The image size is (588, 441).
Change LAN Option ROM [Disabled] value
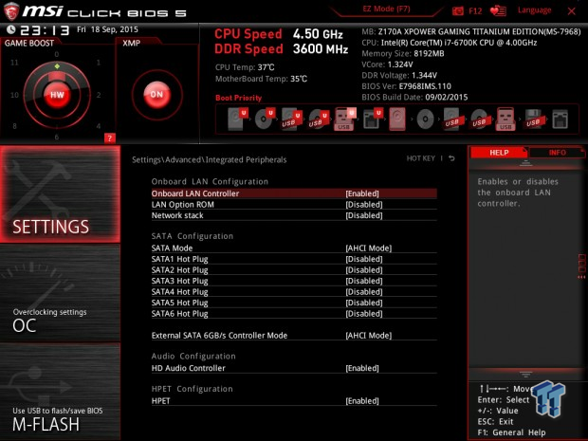pyautogui.click(x=364, y=204)
